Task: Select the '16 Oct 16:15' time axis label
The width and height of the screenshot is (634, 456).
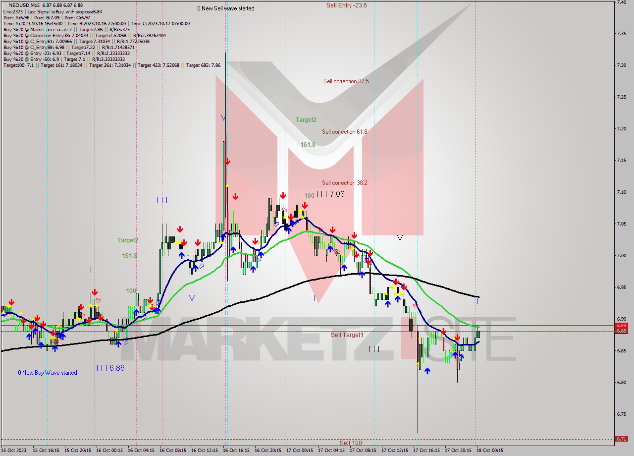Action: [x=236, y=451]
